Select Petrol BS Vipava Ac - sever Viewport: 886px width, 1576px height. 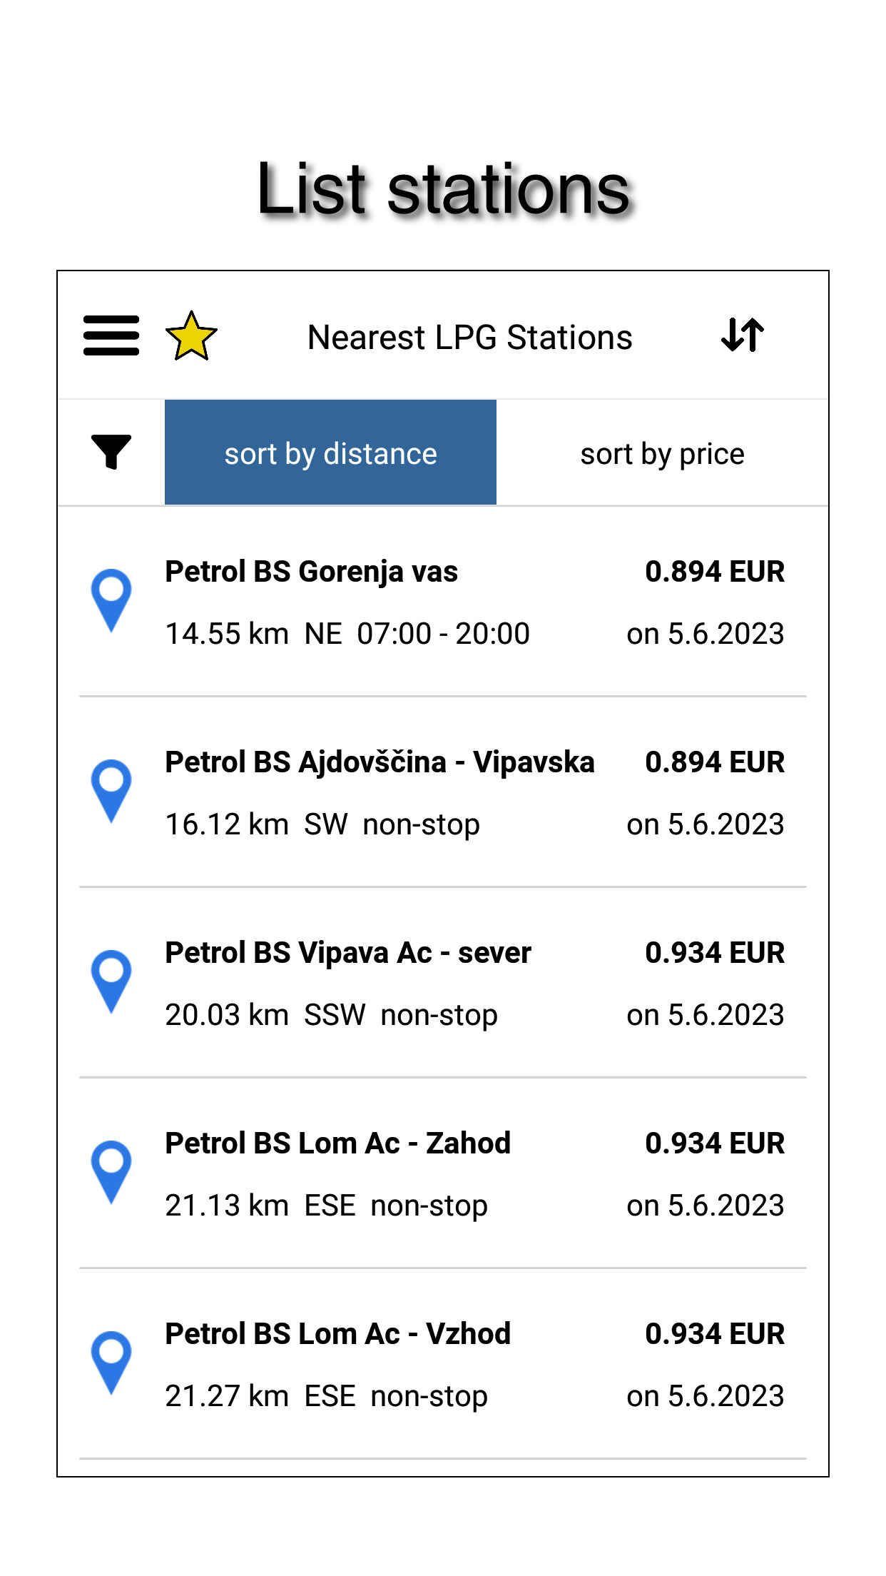[348, 953]
